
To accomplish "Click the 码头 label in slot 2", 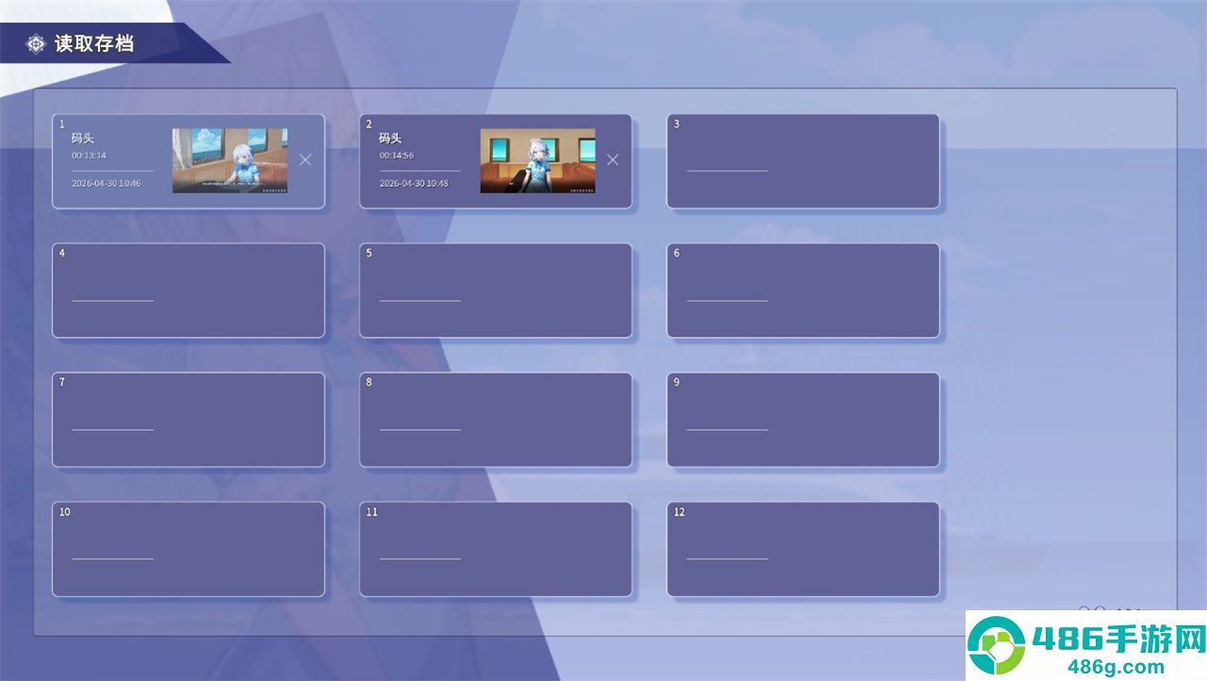I will 390,138.
